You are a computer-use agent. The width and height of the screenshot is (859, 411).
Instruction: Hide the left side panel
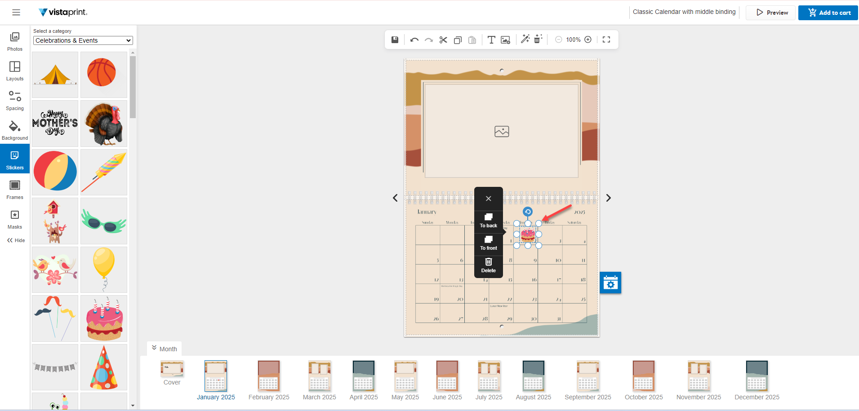pyautogui.click(x=16, y=240)
